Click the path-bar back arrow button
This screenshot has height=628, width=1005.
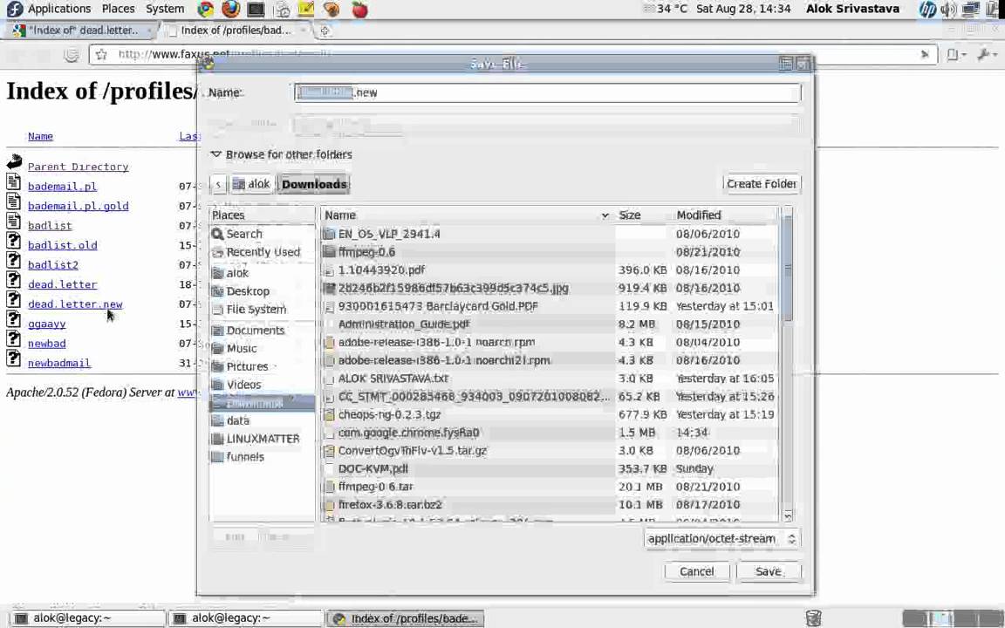(x=218, y=185)
